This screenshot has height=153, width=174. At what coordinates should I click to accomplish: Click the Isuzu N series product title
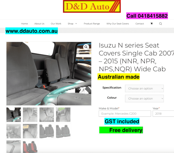(136, 57)
